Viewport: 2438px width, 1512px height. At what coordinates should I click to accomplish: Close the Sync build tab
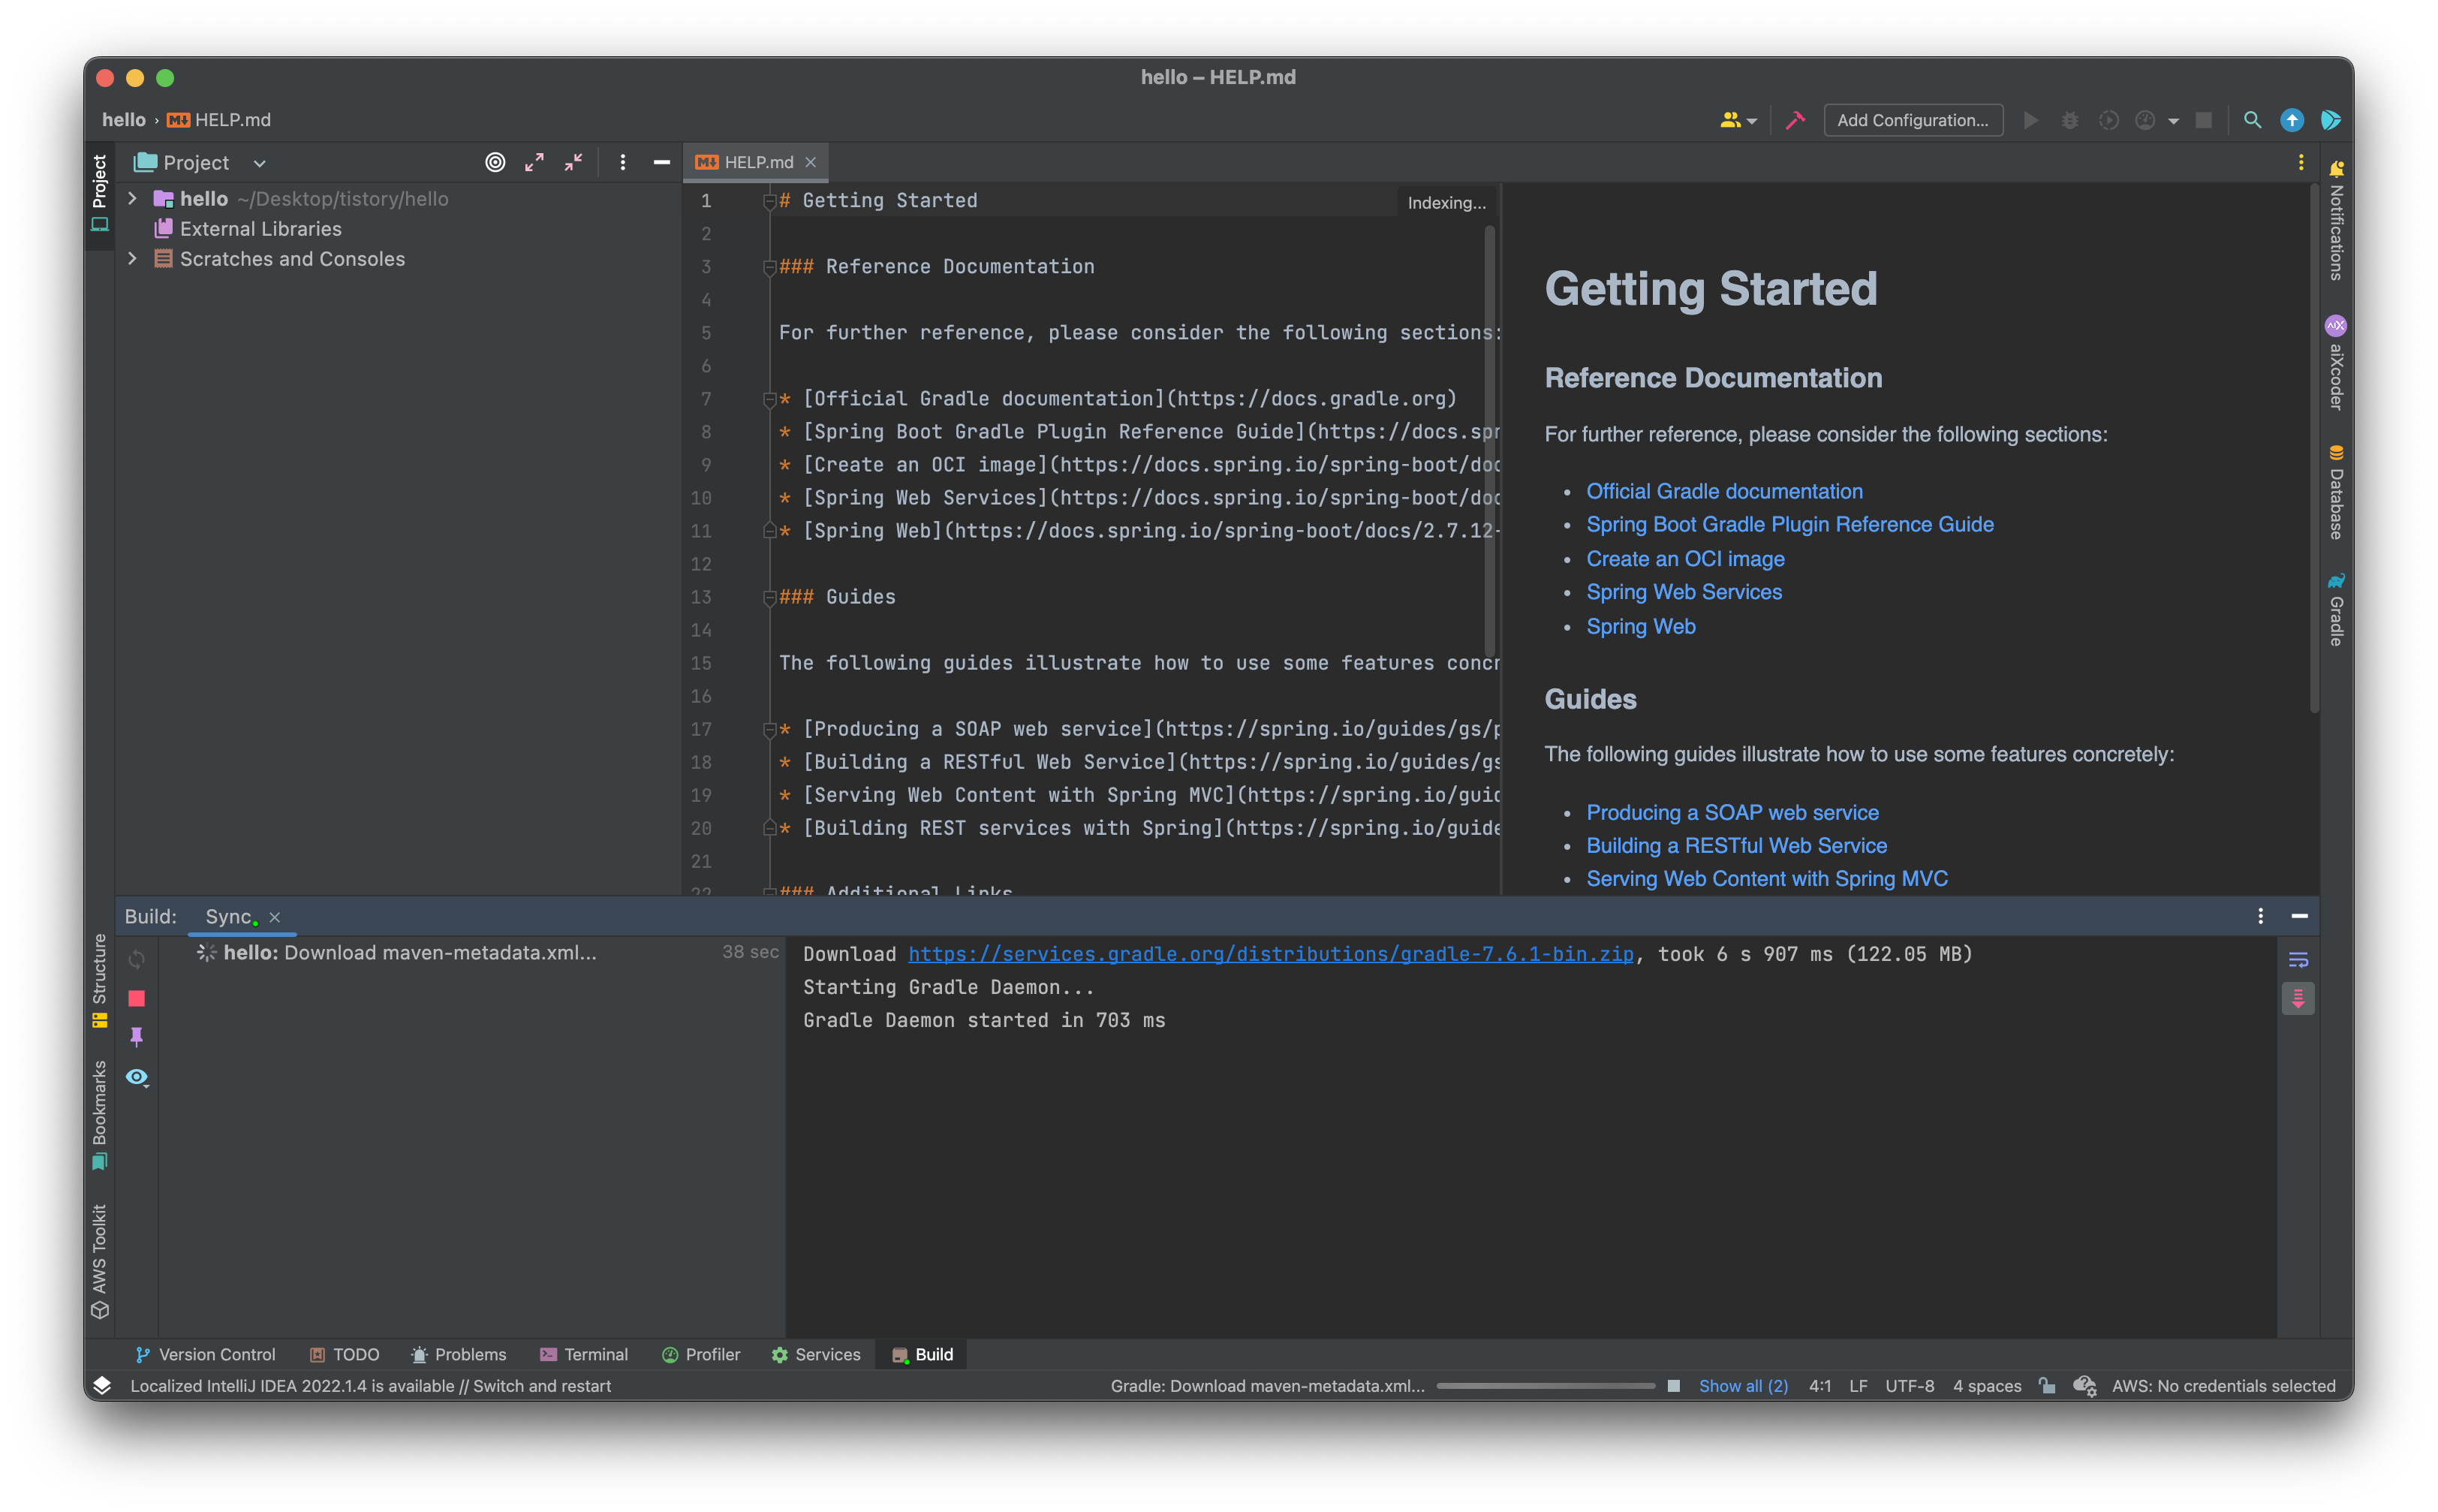(x=274, y=917)
